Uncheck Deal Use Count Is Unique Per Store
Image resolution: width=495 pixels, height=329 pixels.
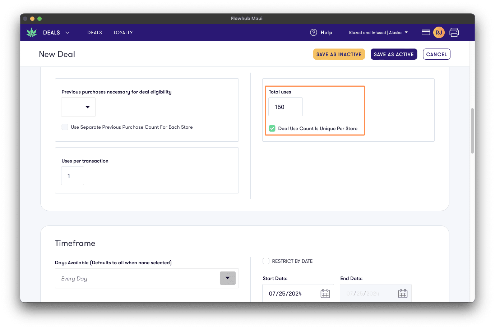[272, 128]
